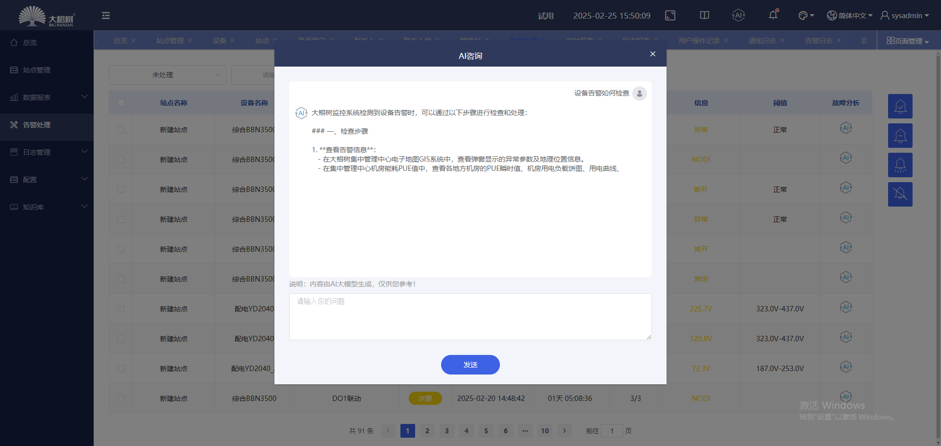The width and height of the screenshot is (941, 446).
Task: Go to page 2 in pagination
Action: (427, 431)
